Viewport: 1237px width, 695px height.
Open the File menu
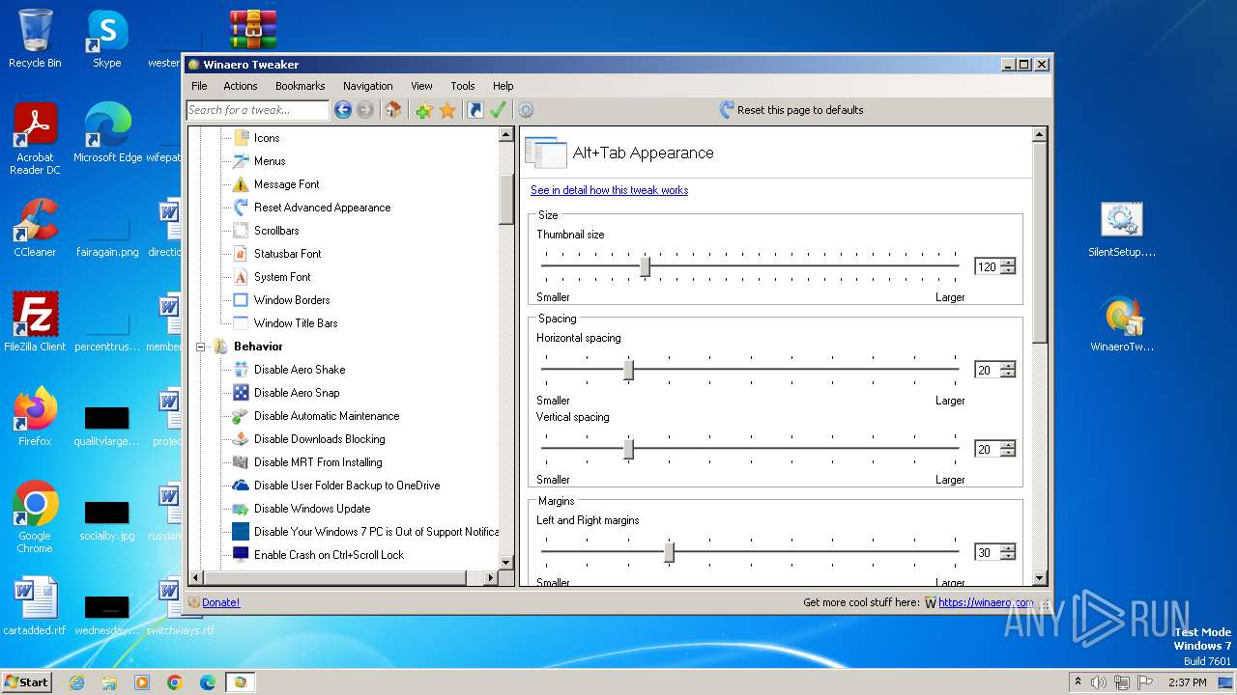[x=199, y=86]
